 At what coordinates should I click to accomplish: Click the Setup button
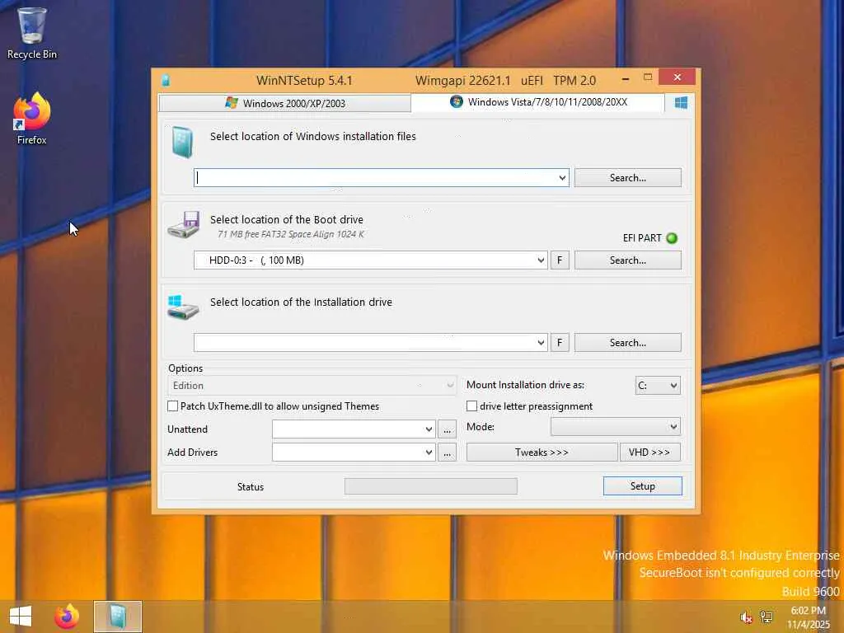(643, 486)
